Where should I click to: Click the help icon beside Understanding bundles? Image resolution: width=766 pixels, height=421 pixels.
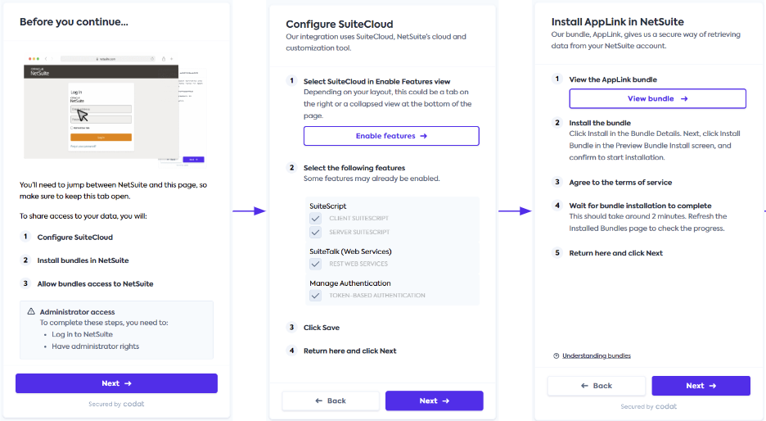(556, 355)
